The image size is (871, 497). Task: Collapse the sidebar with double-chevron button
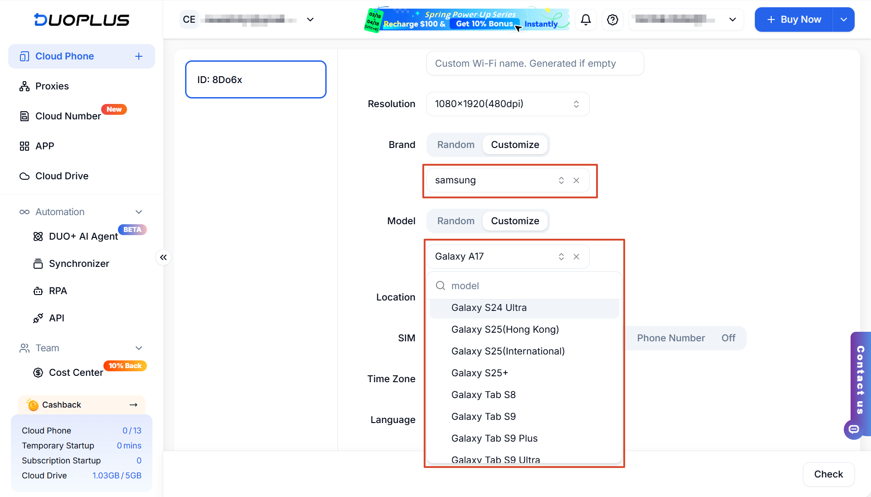click(x=163, y=257)
